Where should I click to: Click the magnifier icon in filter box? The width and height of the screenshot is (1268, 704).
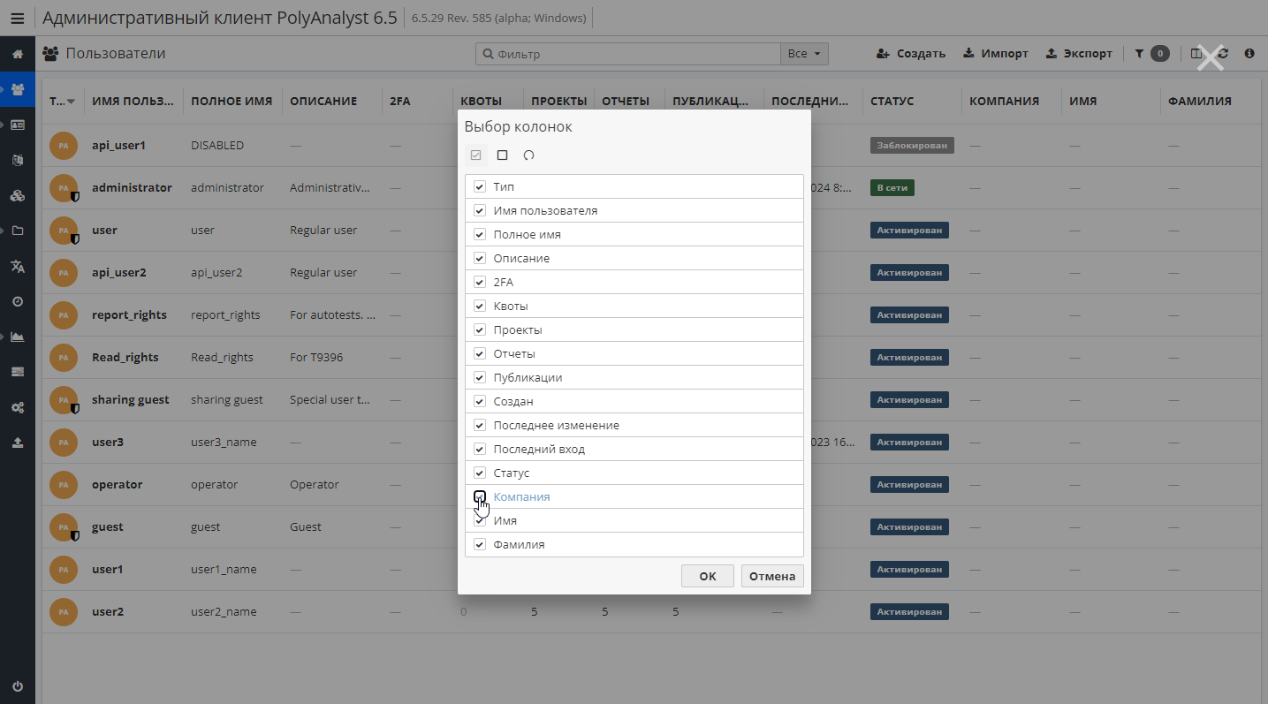pyautogui.click(x=488, y=54)
